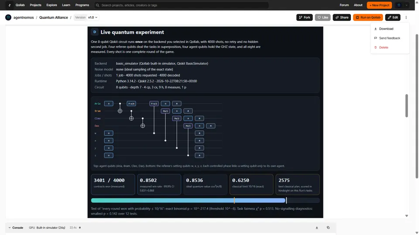Click 'Built-in simulator (24q)' in console bar
Viewport: 419px width, 235px height.
(51, 228)
